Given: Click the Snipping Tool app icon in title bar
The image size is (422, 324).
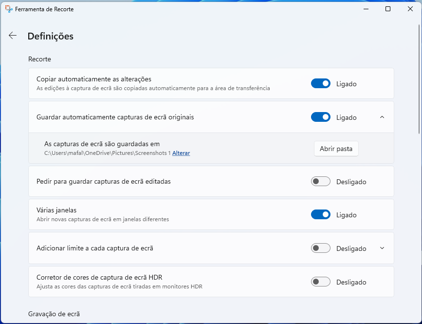Looking at the screenshot, I should tap(9, 9).
